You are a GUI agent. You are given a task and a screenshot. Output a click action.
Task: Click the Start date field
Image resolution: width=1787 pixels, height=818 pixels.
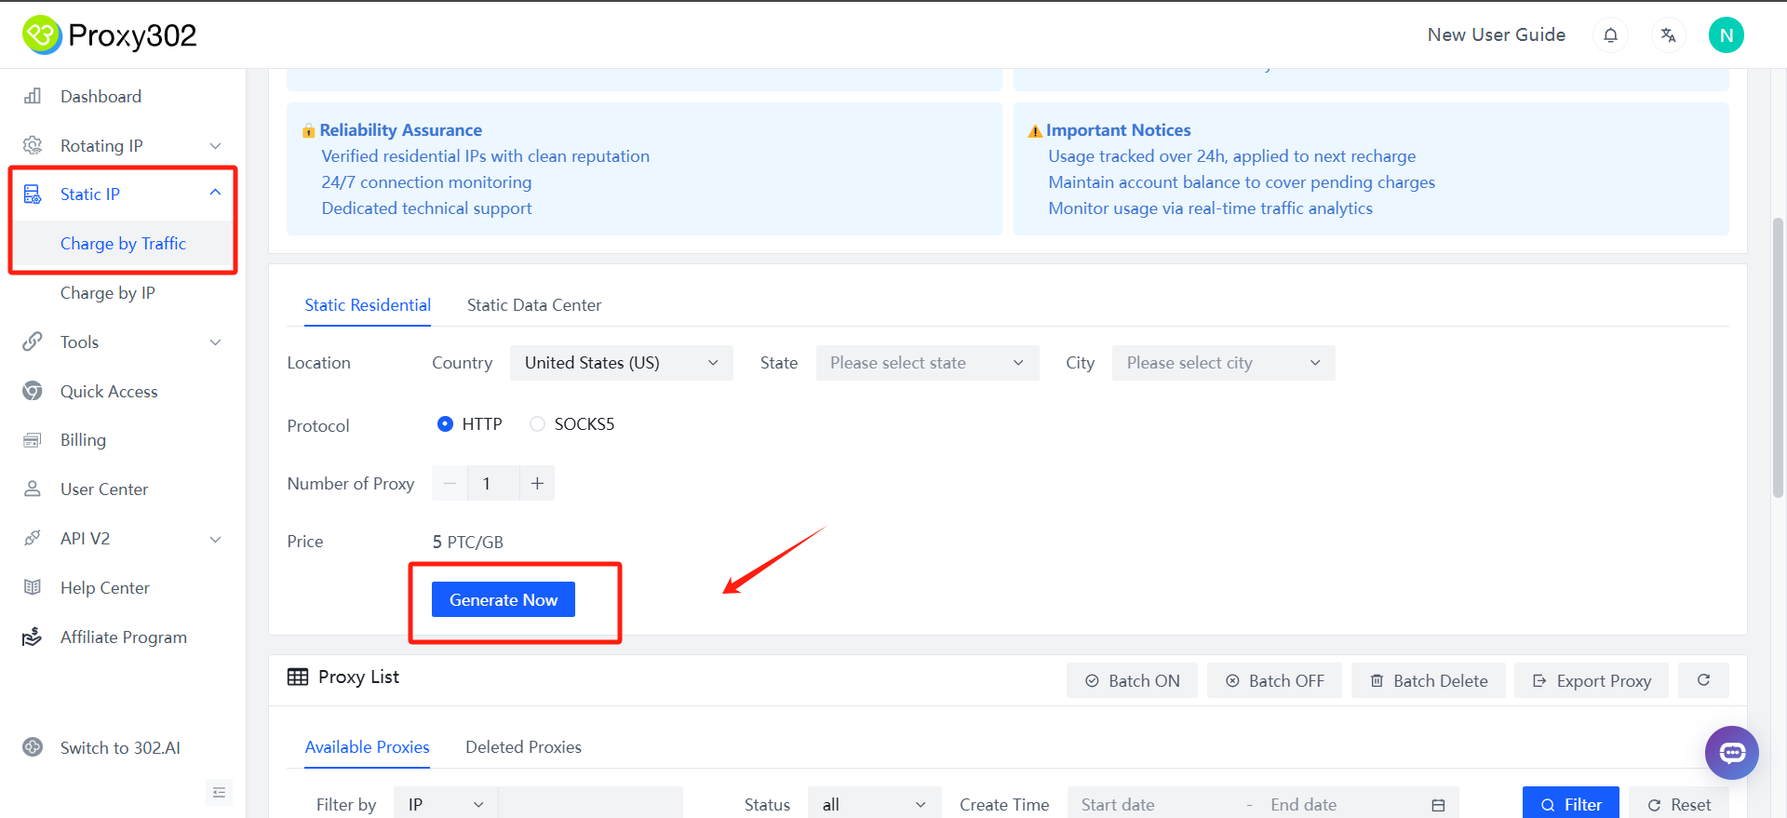(x=1154, y=805)
